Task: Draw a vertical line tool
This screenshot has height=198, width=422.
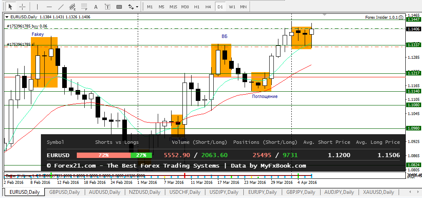Action: click(37, 6)
